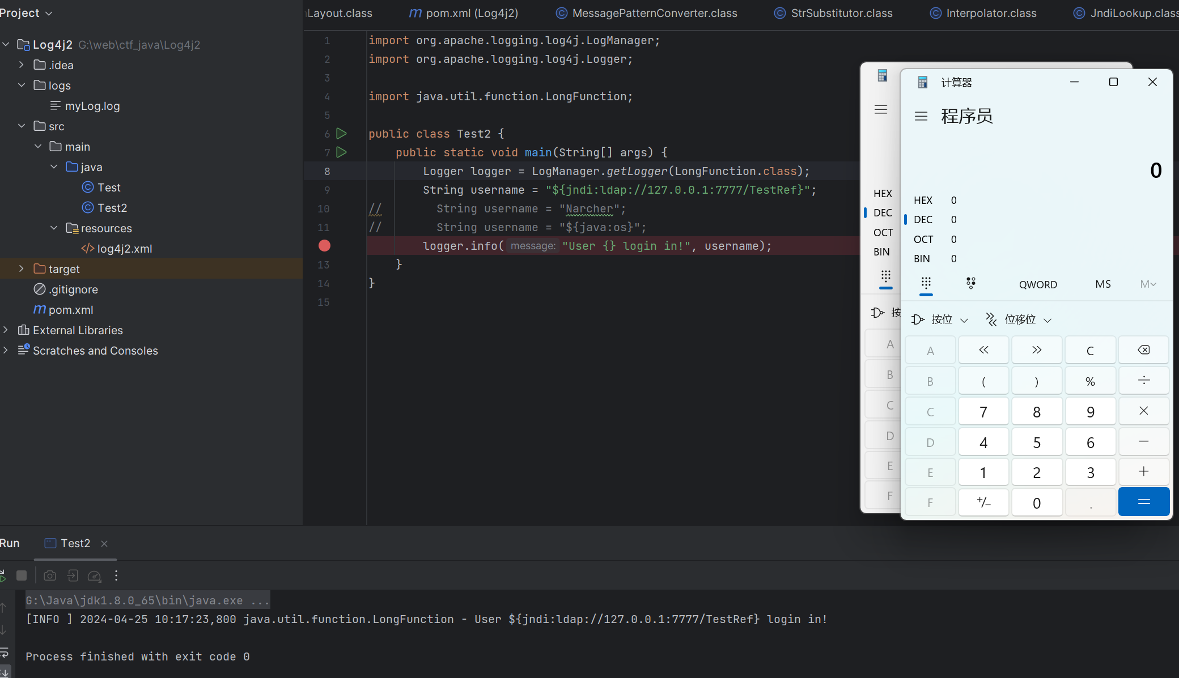
Task: Click the 7 key in Calculator
Action: (x=983, y=411)
